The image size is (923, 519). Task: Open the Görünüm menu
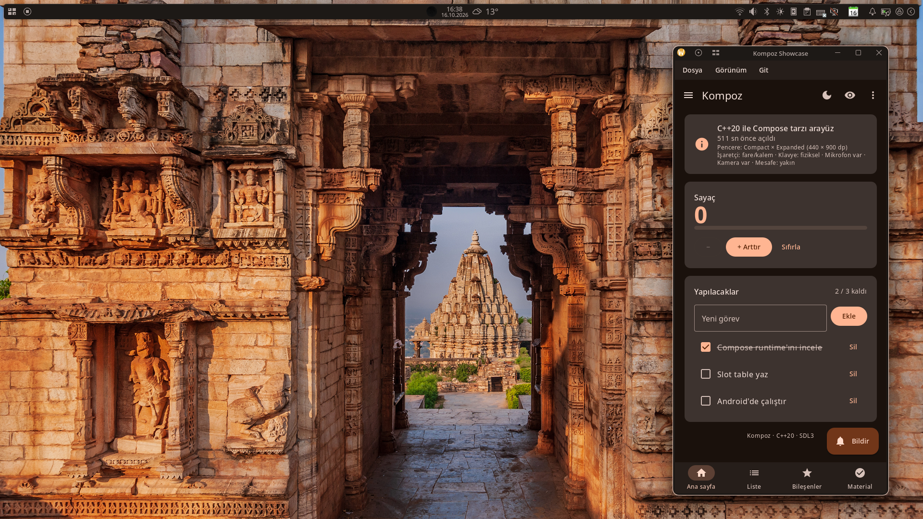point(731,70)
